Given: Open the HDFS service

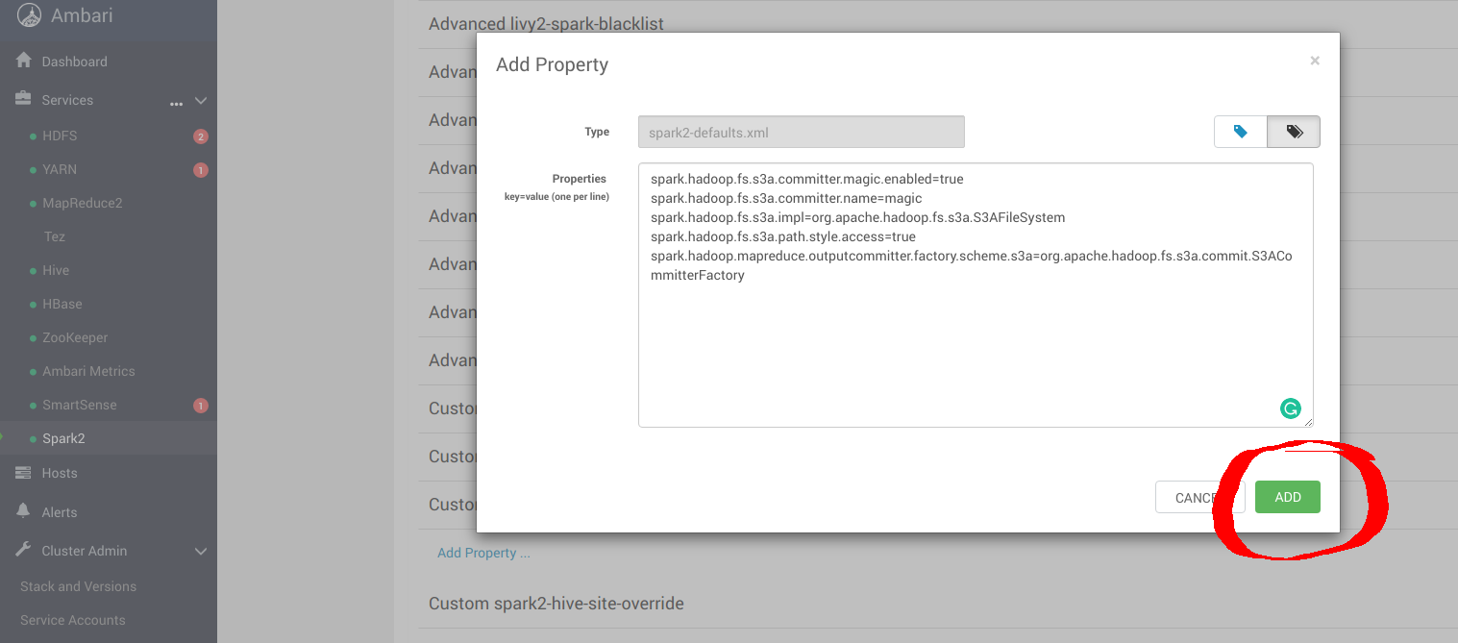Looking at the screenshot, I should click(x=60, y=136).
